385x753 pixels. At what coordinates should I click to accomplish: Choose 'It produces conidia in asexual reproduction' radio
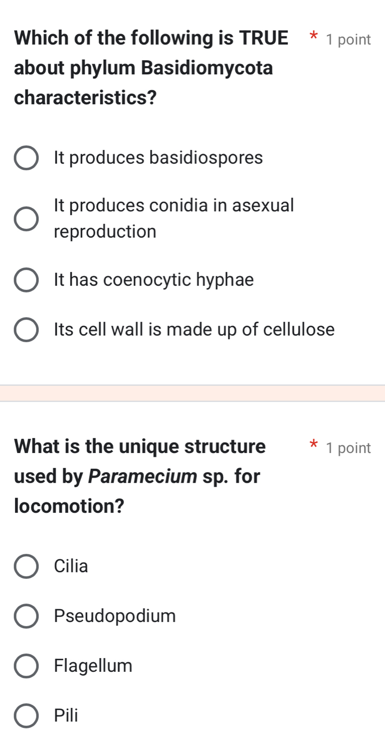click(26, 219)
